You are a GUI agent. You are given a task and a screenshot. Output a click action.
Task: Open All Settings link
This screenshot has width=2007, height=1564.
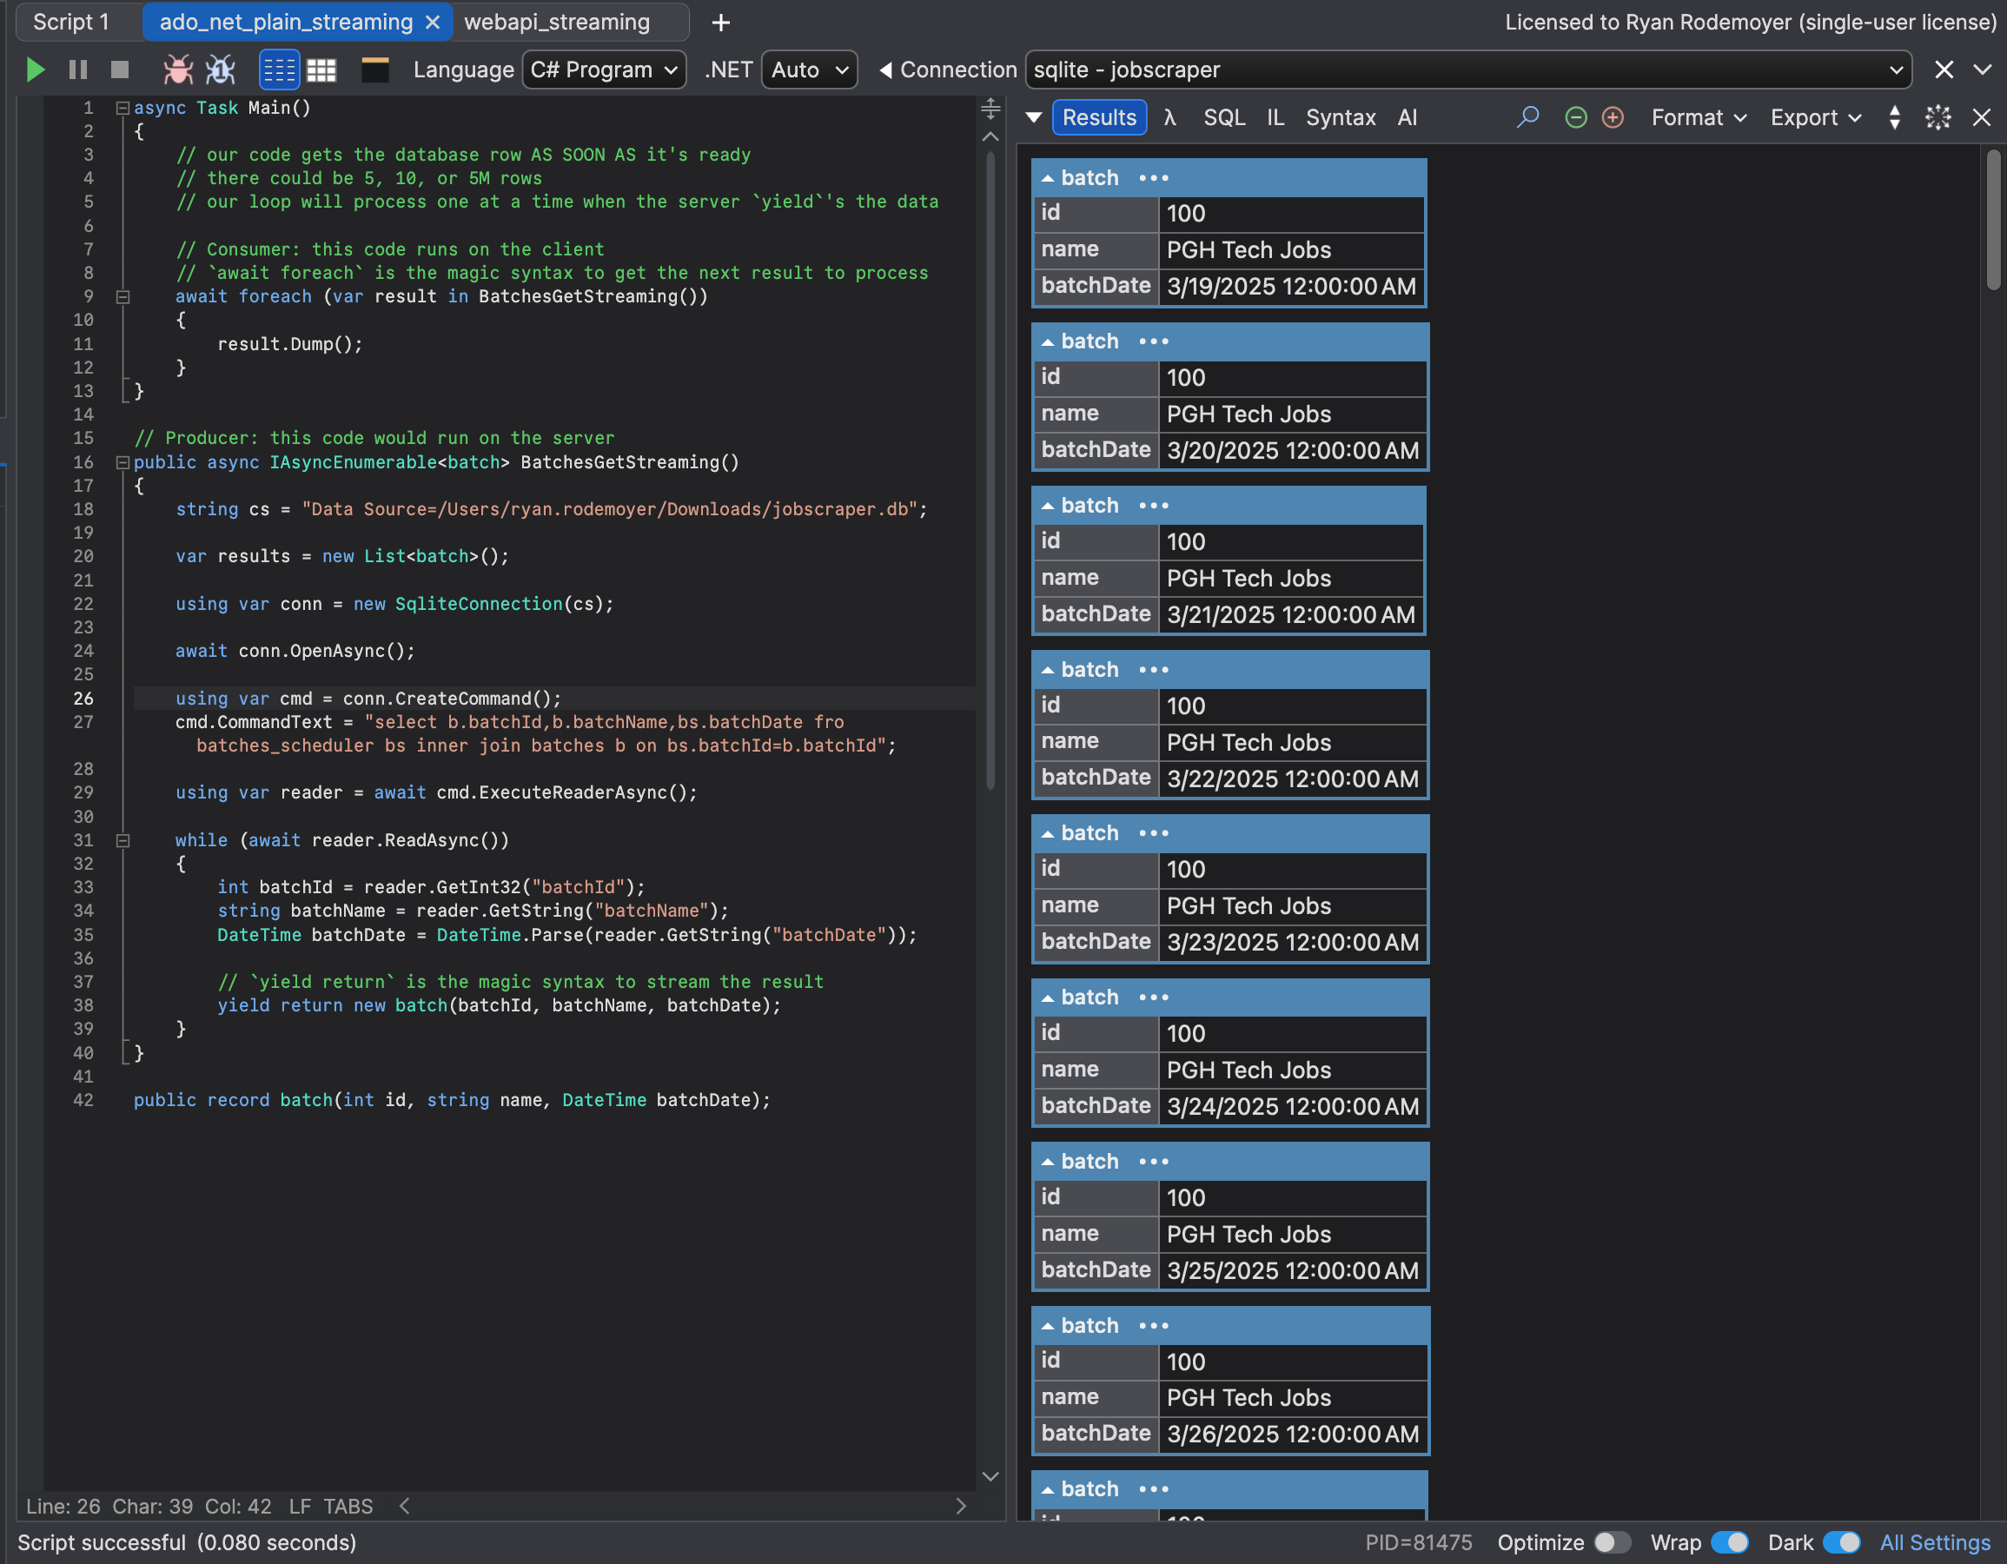pos(1934,1543)
